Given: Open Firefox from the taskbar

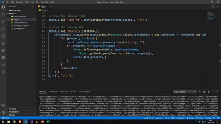Looking at the screenshot, I should point(42,122).
